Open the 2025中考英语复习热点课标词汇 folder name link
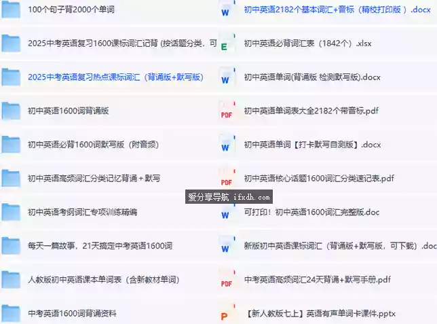 (115, 77)
